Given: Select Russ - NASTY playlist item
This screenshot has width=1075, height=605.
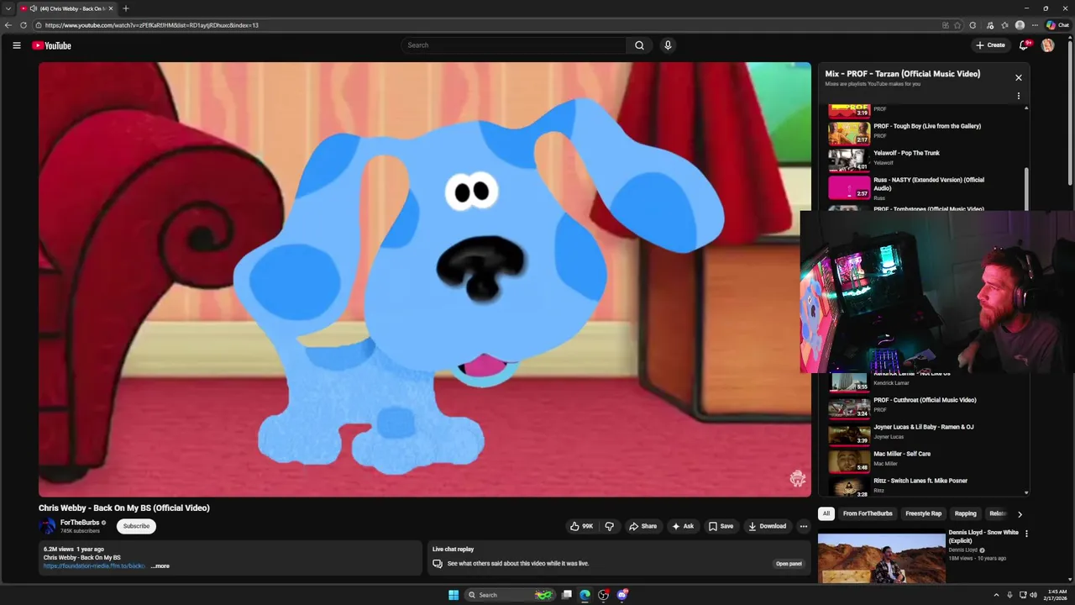Looking at the screenshot, I should (x=920, y=188).
